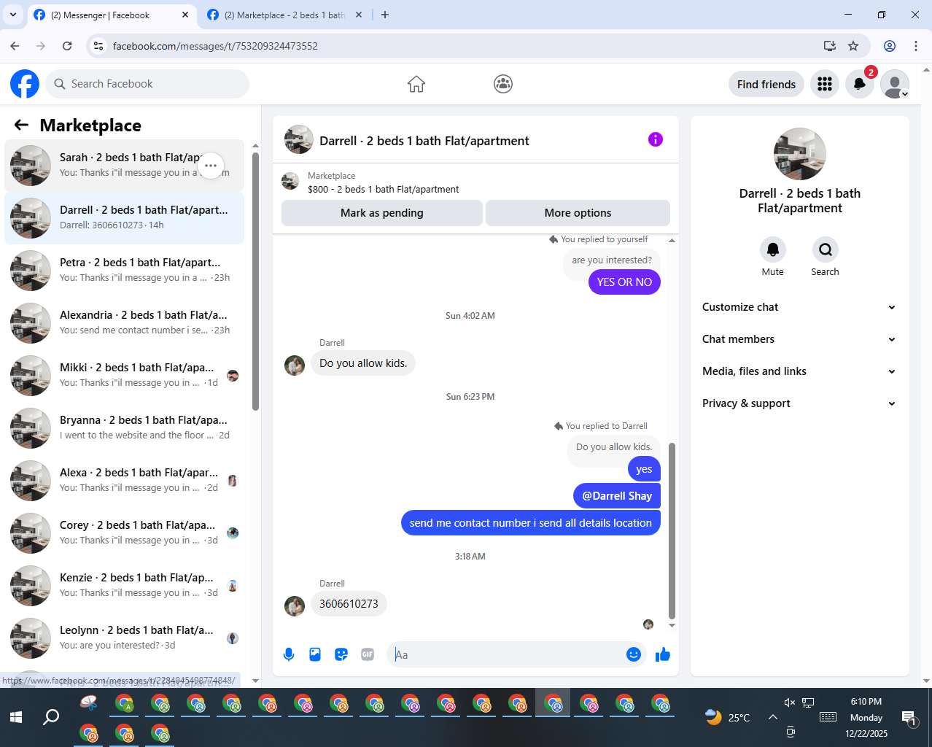
Task: Send a voice clip microphone icon
Action: click(x=289, y=654)
